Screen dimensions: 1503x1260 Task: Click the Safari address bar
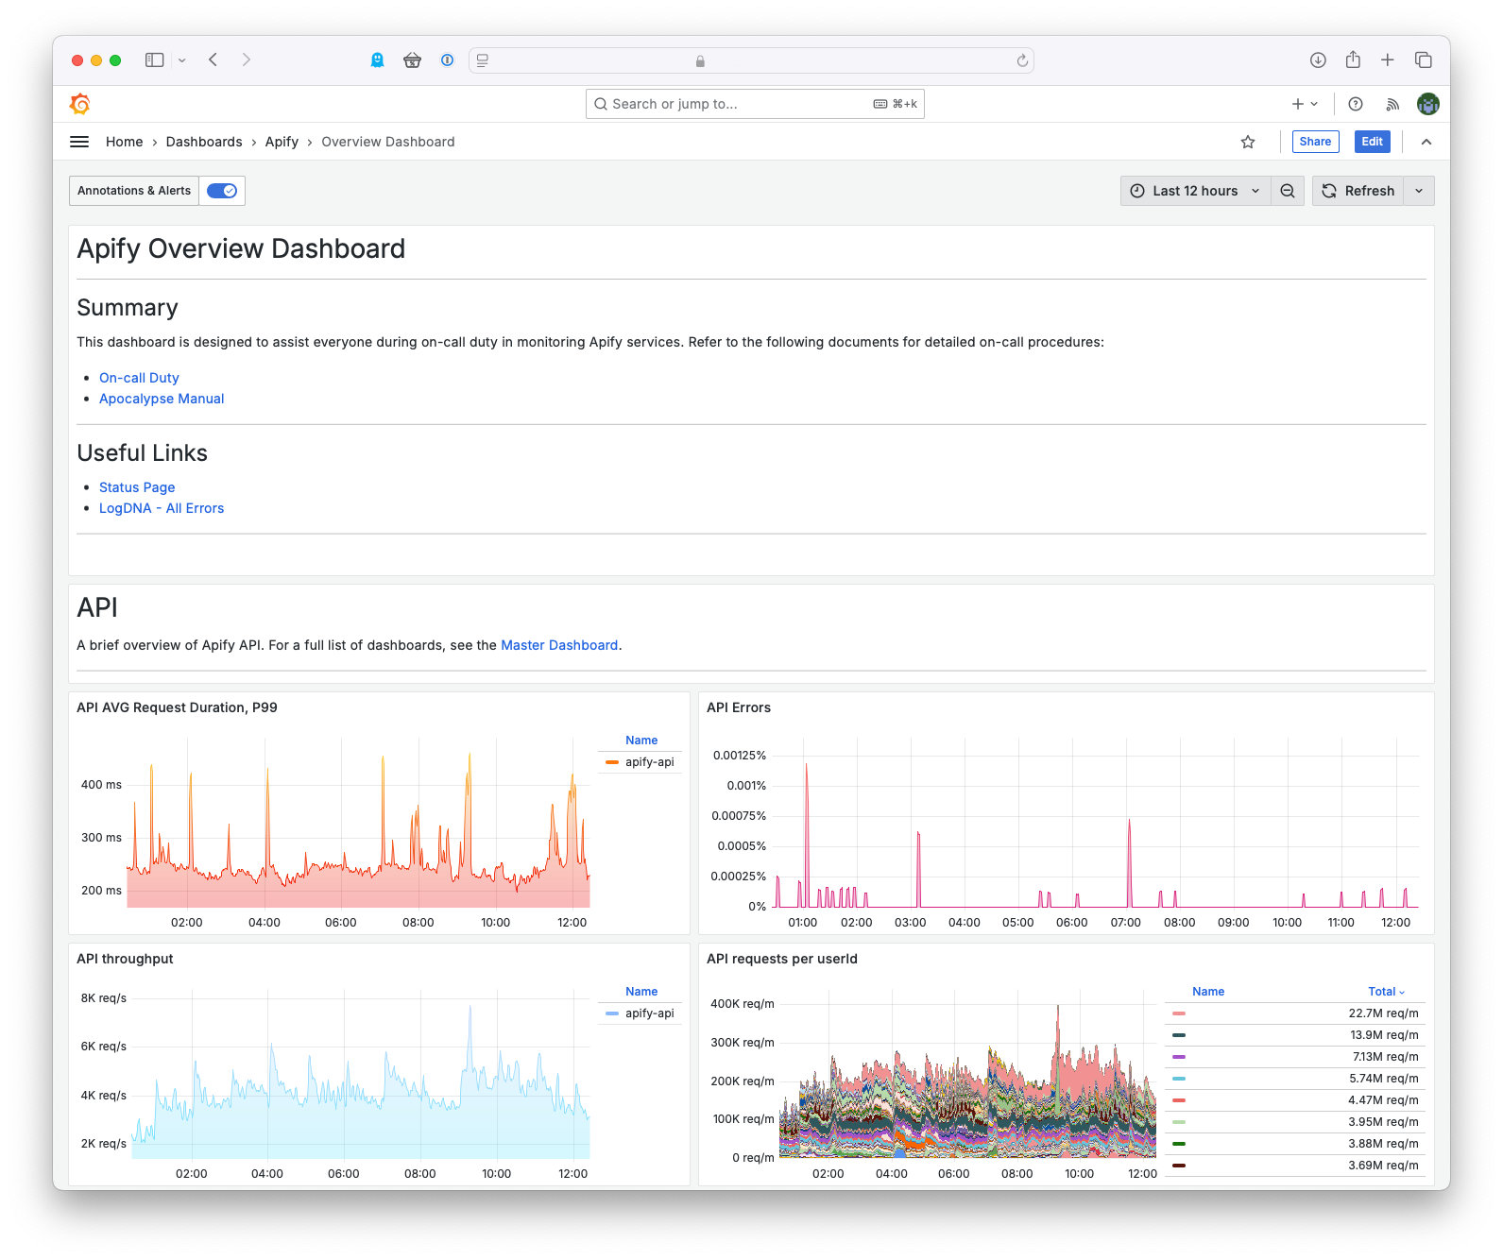[751, 60]
